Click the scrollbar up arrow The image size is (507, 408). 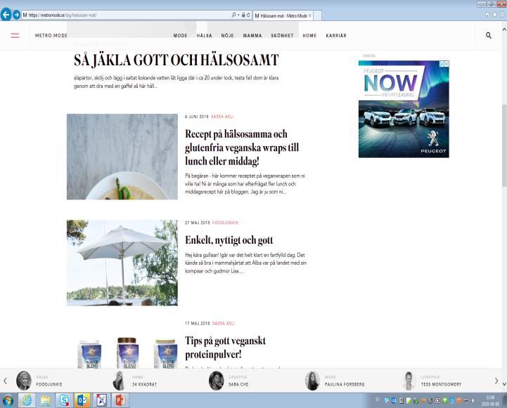pyautogui.click(x=504, y=29)
